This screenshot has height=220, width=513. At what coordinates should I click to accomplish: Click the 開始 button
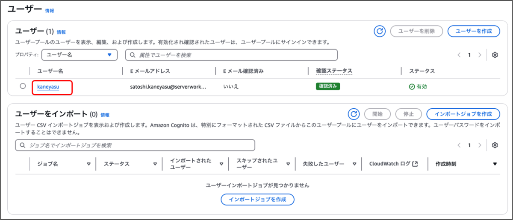click(377, 114)
